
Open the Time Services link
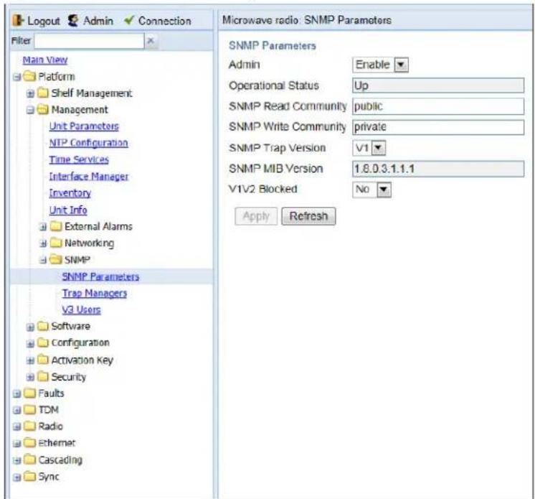pos(79,159)
